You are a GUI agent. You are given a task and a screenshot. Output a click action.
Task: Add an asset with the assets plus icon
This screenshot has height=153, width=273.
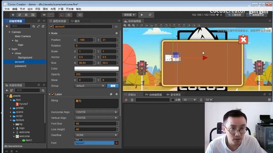click(x=7, y=91)
